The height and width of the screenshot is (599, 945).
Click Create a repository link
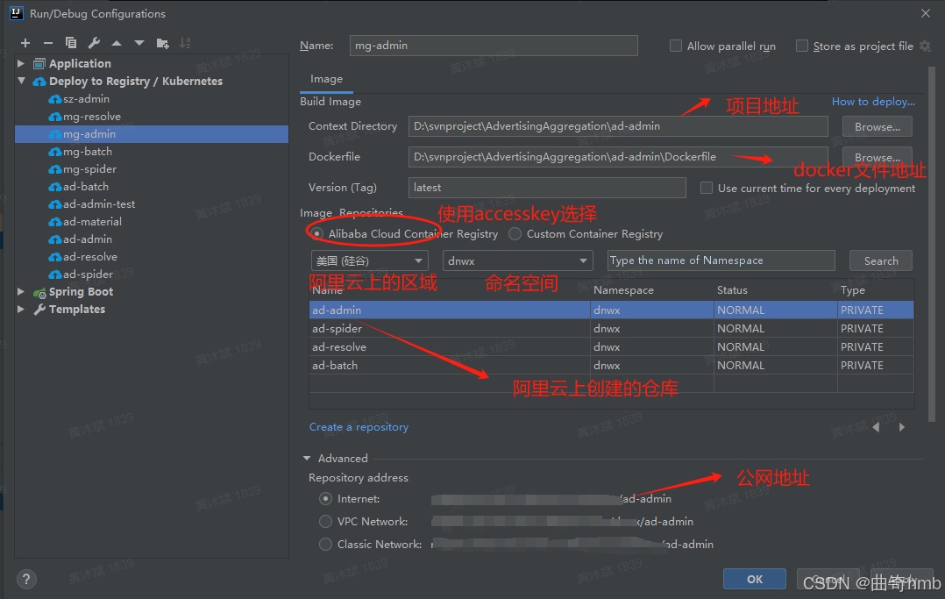pyautogui.click(x=359, y=427)
